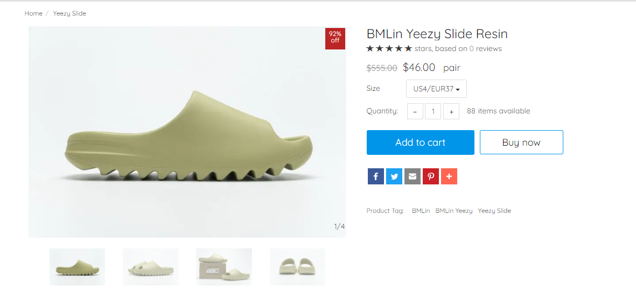Select thumbnail showing slide with box

tap(224, 267)
